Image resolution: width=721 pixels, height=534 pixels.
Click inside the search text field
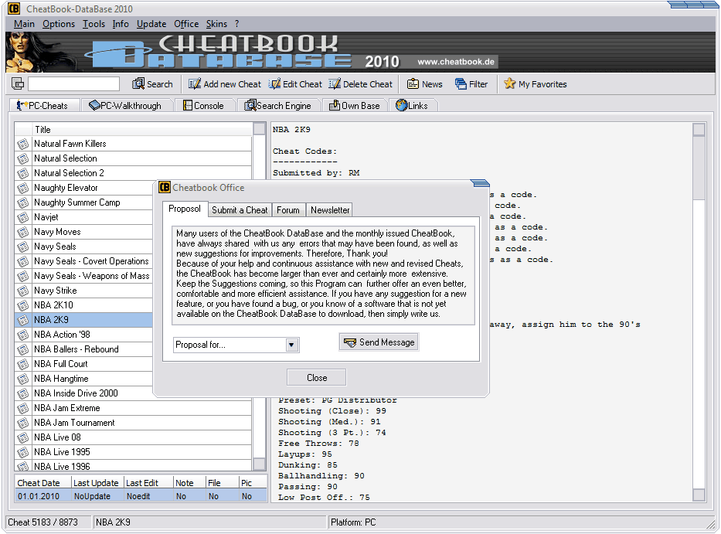[73, 84]
